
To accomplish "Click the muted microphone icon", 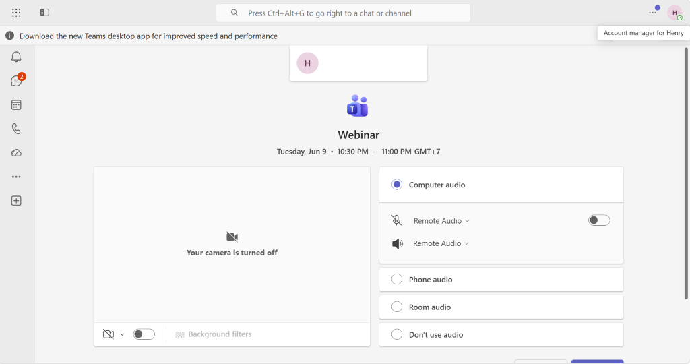I will [396, 220].
